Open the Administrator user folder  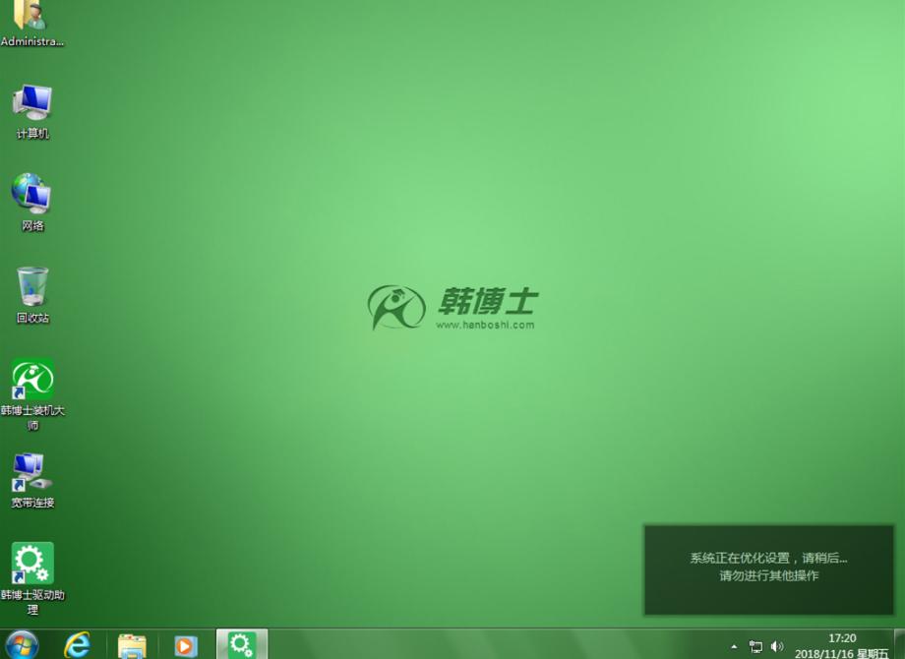[x=32, y=18]
